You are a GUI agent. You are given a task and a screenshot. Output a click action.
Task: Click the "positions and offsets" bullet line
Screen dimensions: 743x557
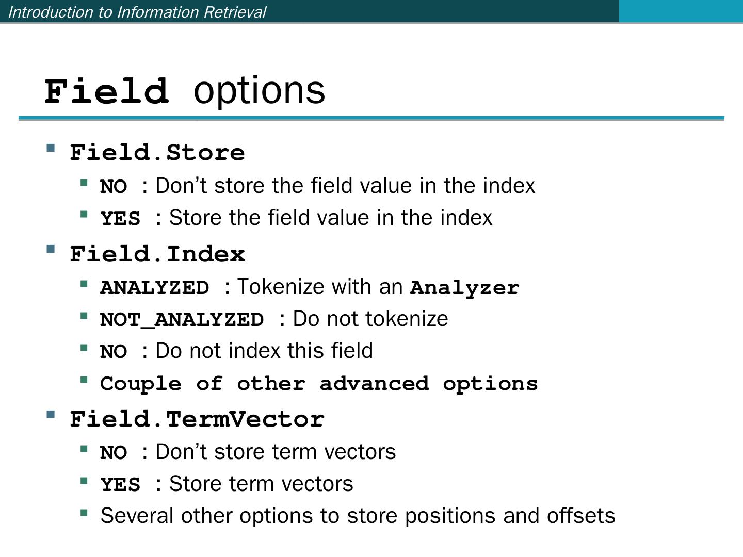[x=358, y=516]
